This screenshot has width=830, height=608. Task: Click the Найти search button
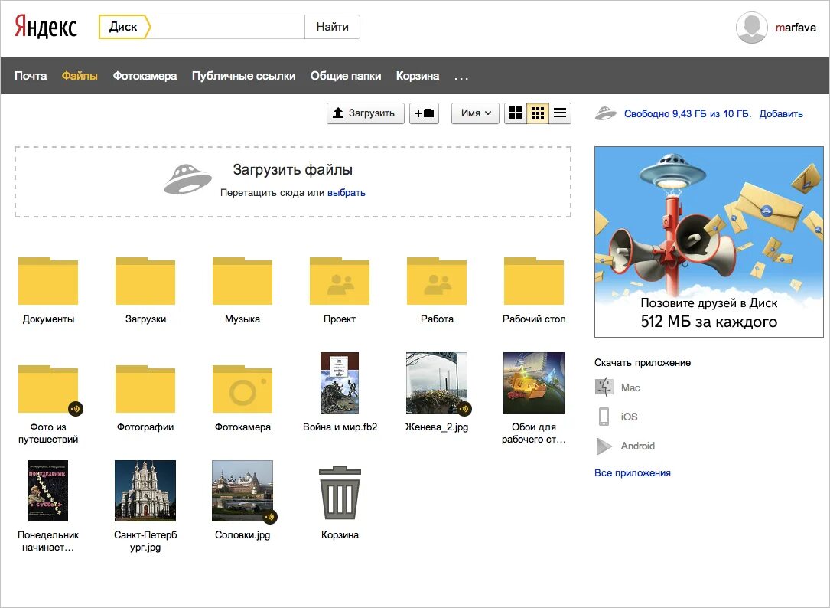click(333, 27)
